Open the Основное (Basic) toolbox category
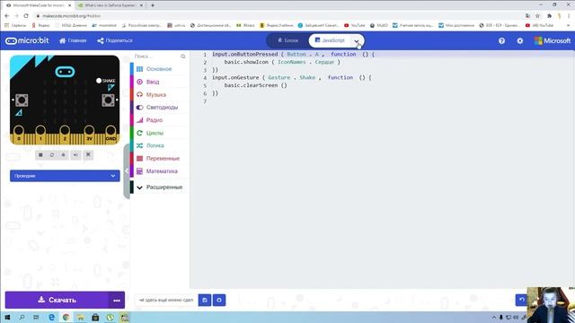Screen dimensions: 575x323 (x=159, y=69)
